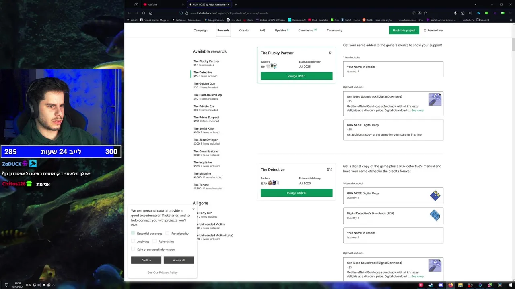Open File Explorer from the taskbar
The image size is (515, 289).
[460, 285]
